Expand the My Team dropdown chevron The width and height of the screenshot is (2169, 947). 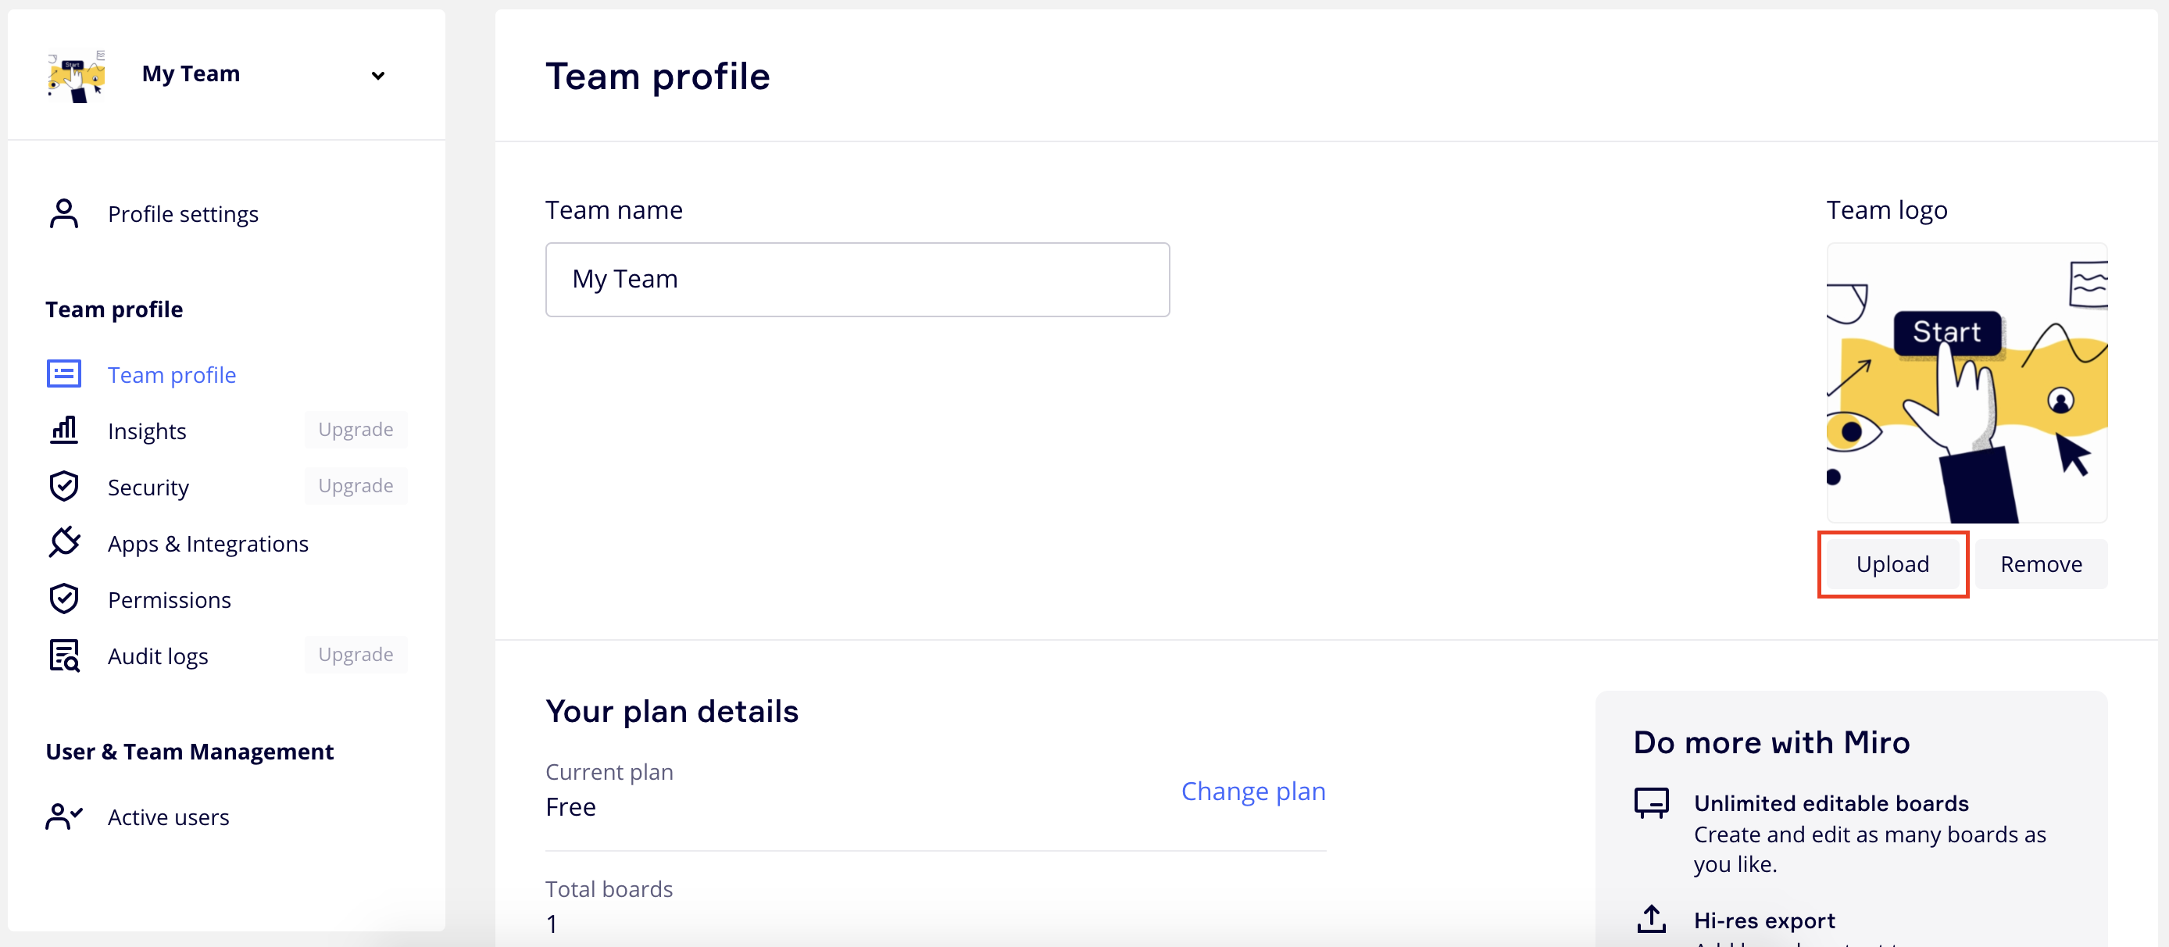pos(378,76)
